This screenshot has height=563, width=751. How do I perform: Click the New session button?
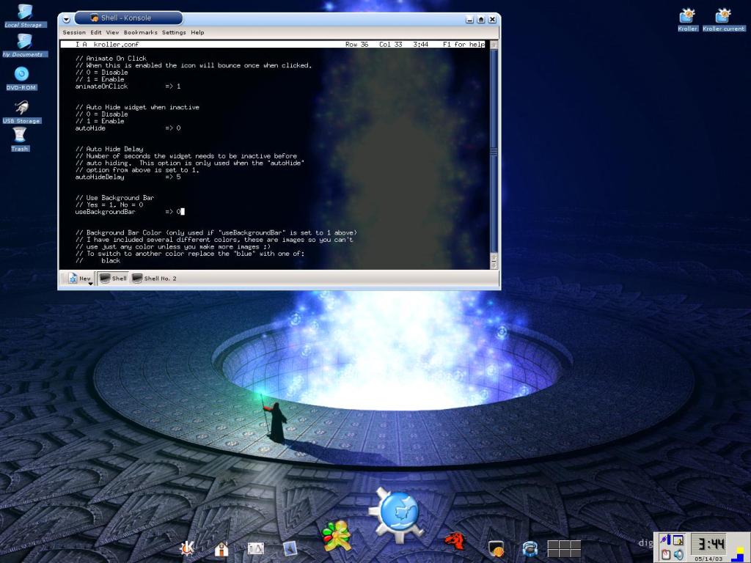pos(78,278)
